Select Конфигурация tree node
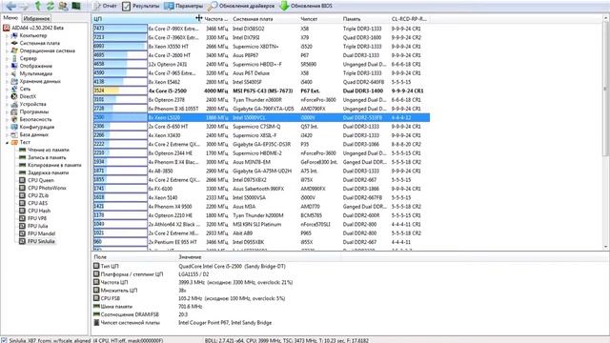The width and height of the screenshot is (610, 343). pyautogui.click(x=32, y=127)
